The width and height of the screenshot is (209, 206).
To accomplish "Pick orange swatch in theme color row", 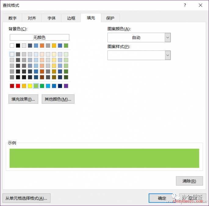I will (42, 45).
